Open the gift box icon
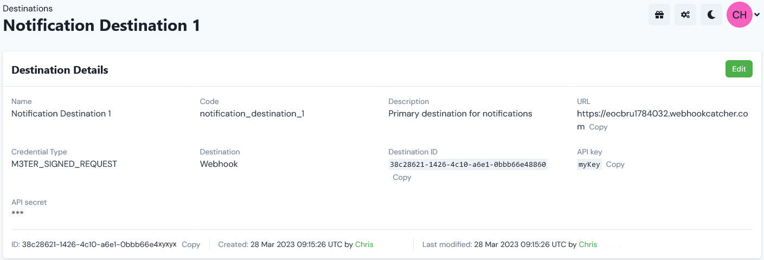 (659, 15)
